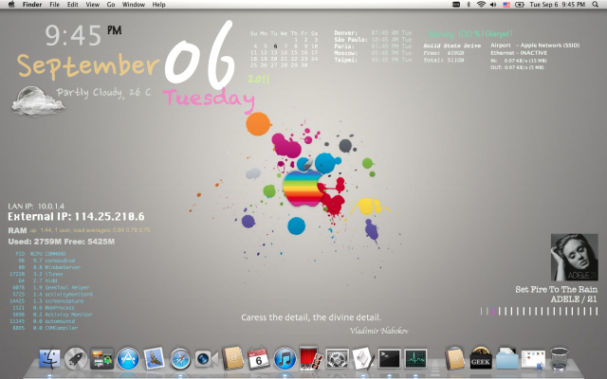Image resolution: width=607 pixels, height=379 pixels.
Task: Click the 'External IP: 114.25.210.6' text
Action: pos(76,217)
